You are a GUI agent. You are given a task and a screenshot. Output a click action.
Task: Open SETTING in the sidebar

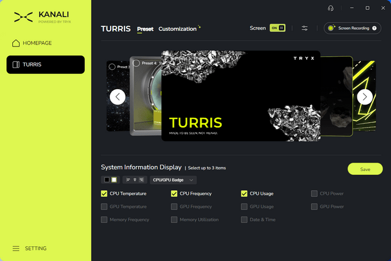pyautogui.click(x=29, y=248)
